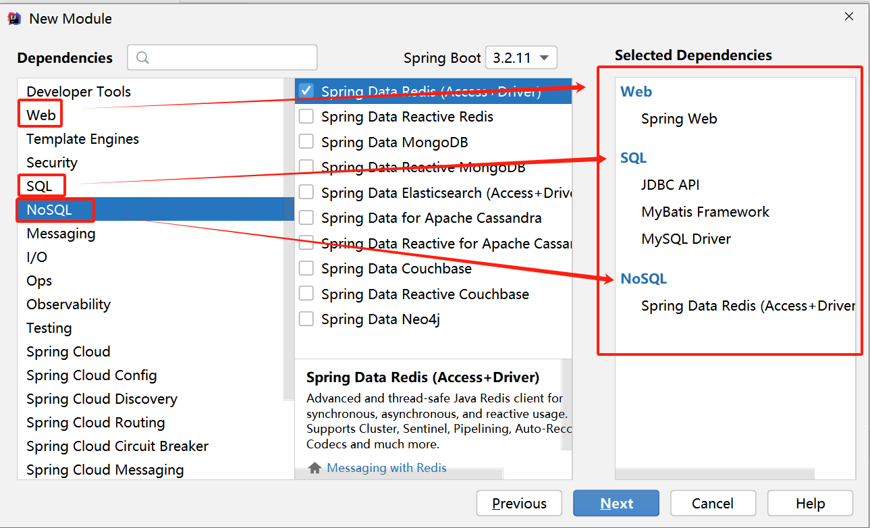
Task: Click the SQL heading in Selected Dependencies
Action: coord(634,158)
